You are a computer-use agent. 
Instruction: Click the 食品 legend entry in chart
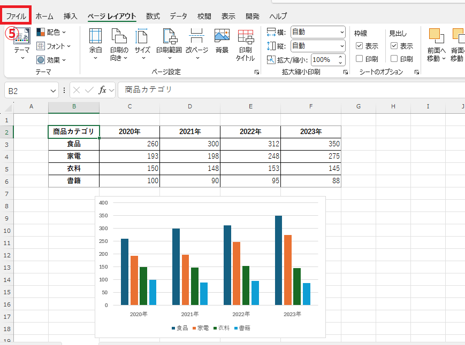pos(180,328)
